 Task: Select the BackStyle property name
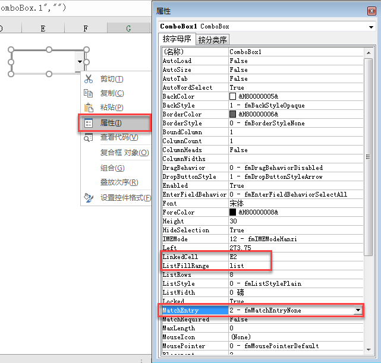pos(178,105)
